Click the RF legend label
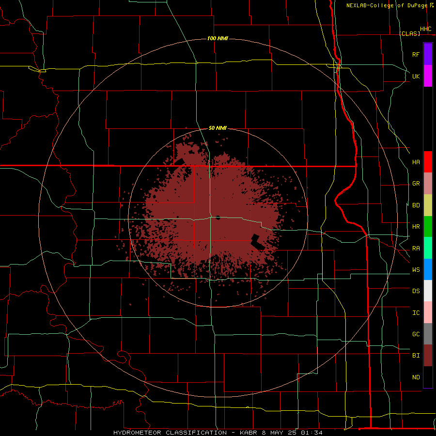 (x=416, y=55)
